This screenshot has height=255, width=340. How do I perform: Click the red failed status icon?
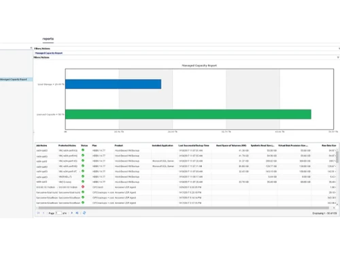coord(83,187)
